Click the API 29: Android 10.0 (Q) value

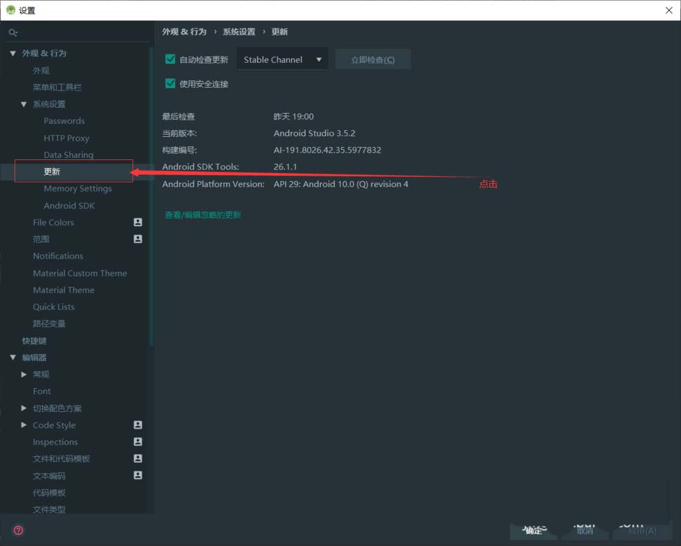(341, 184)
